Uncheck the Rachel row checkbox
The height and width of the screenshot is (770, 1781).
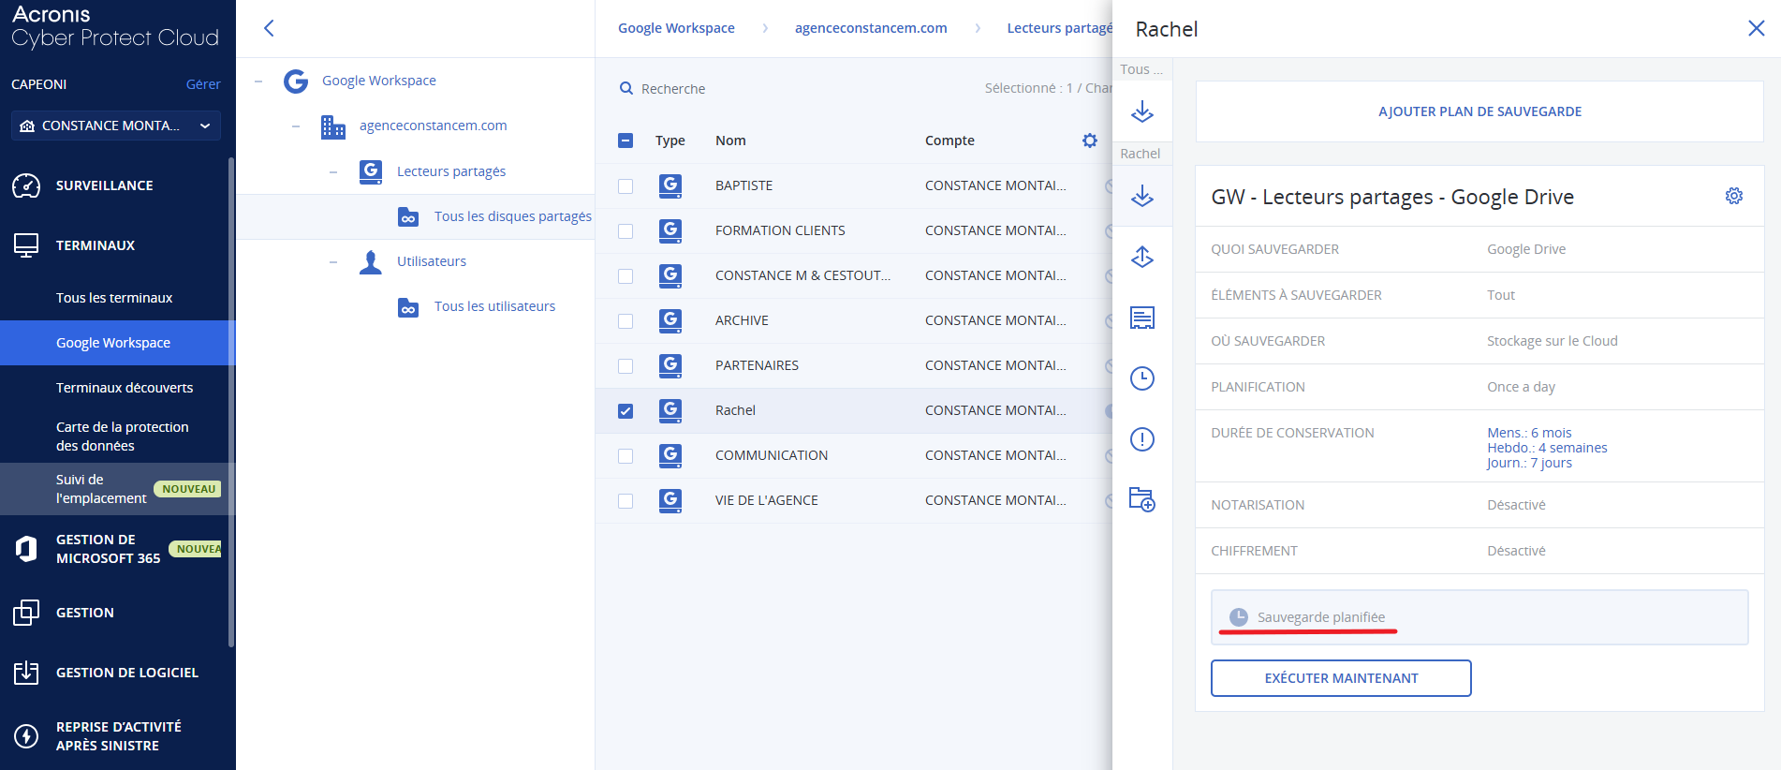coord(626,411)
